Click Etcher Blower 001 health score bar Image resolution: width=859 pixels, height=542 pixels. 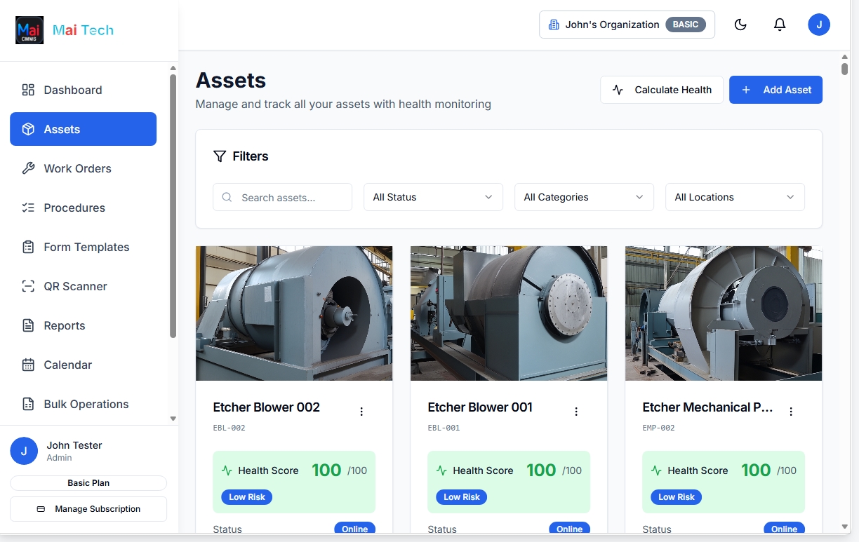[508, 482]
